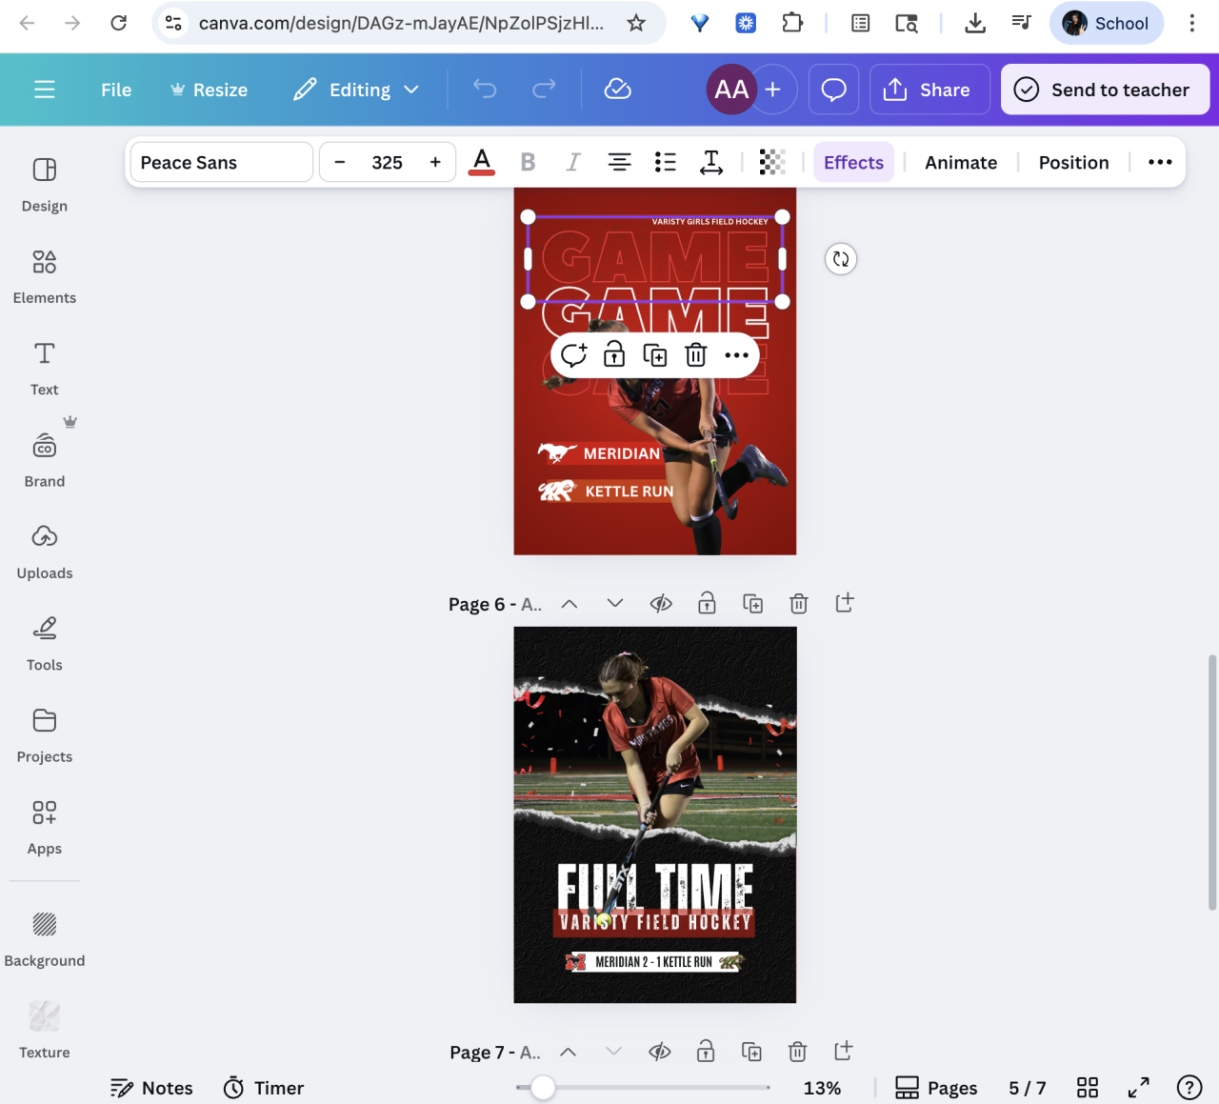Viewport: 1219px width, 1104px height.
Task: Open the 13% zoom level menu
Action: [822, 1088]
